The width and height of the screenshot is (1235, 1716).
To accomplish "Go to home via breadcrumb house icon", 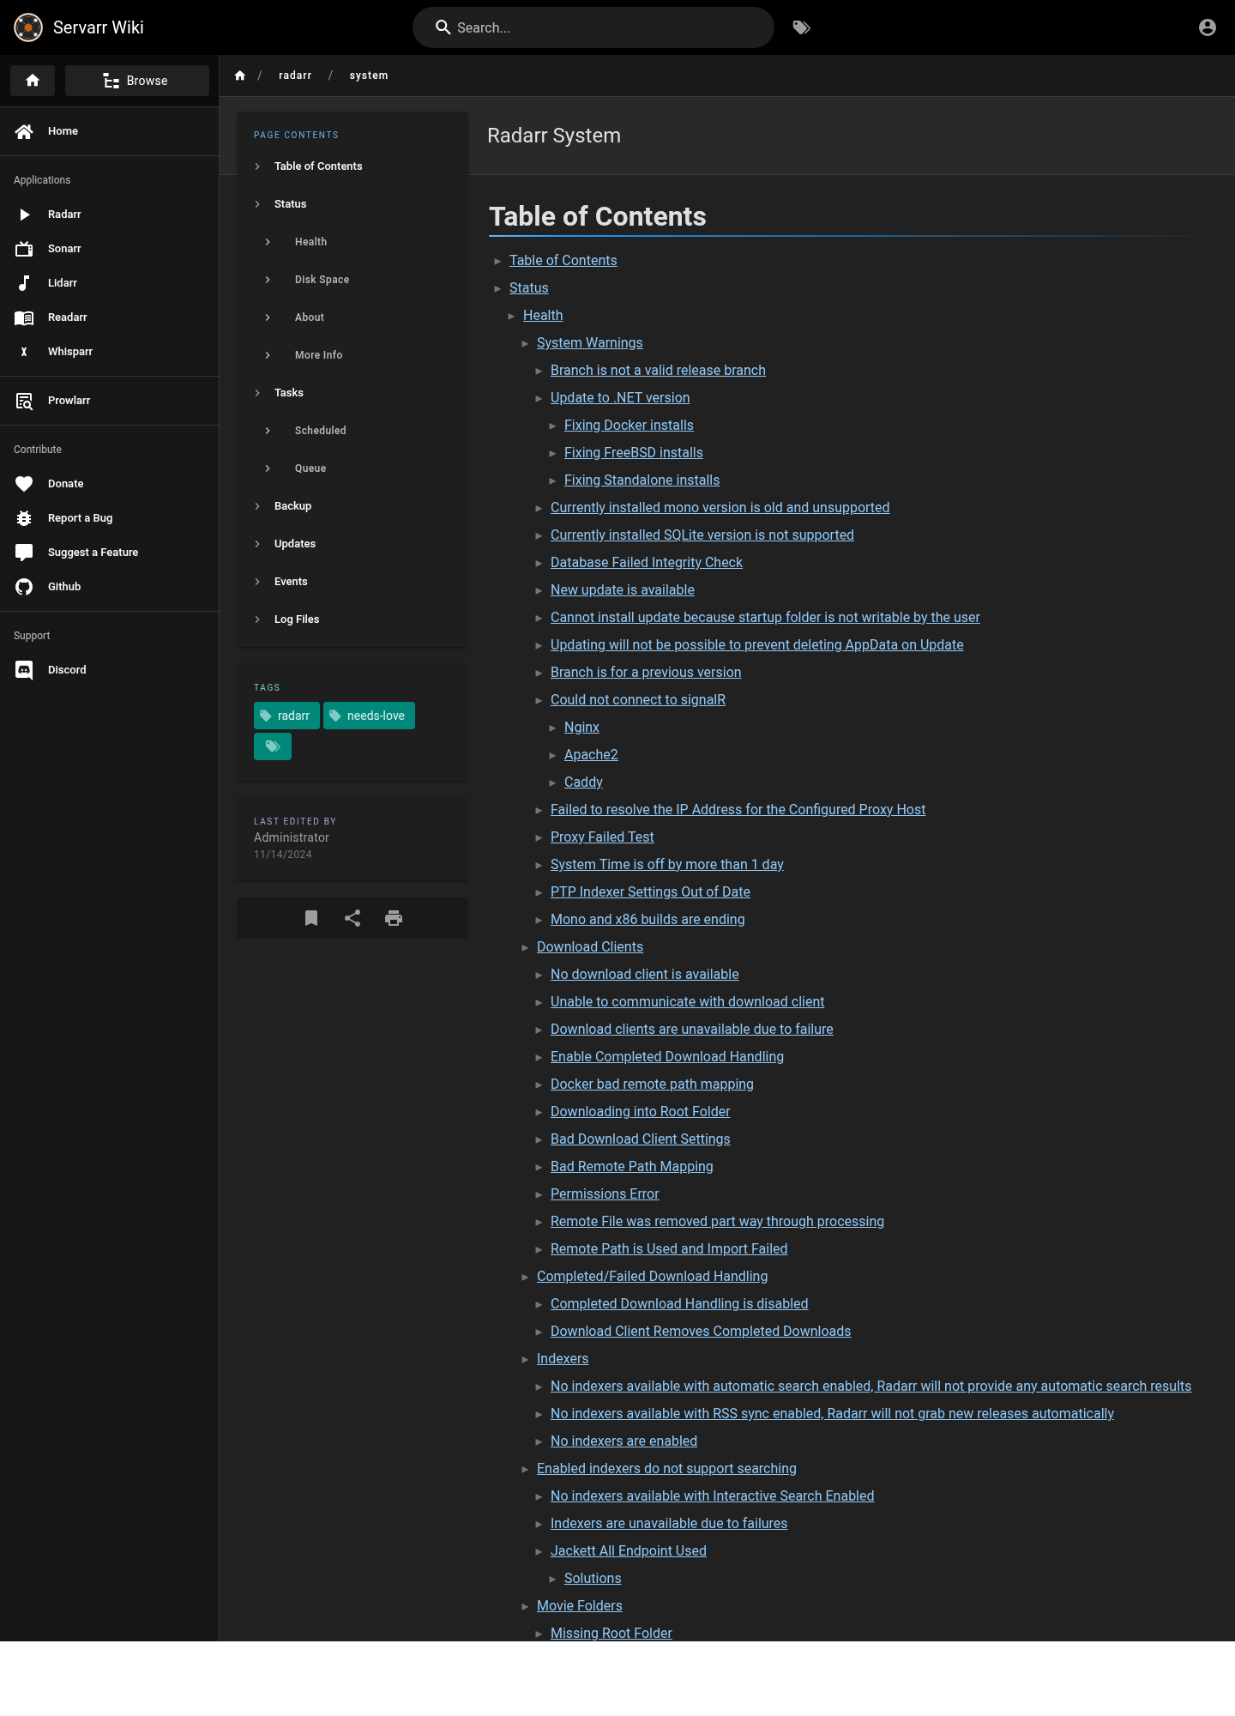I will tap(240, 76).
